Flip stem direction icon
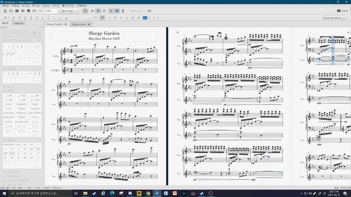Image resolution: width=351 pixels, height=197 pixels. coord(139,18)
